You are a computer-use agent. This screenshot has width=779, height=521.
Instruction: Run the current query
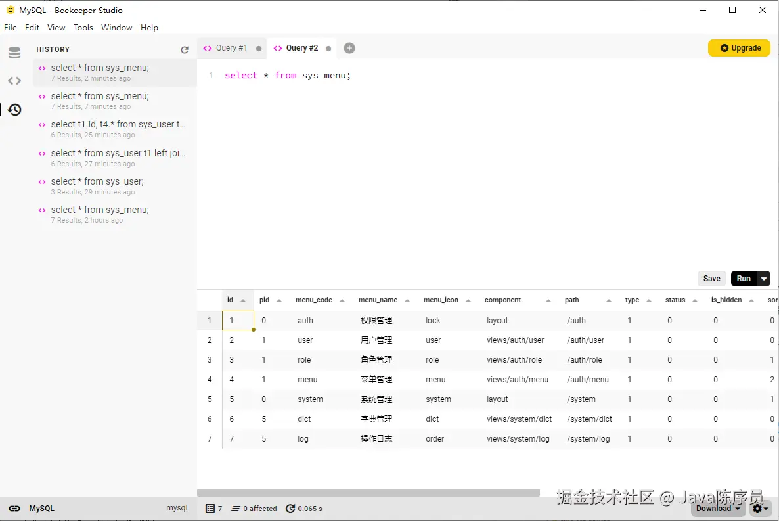click(744, 279)
